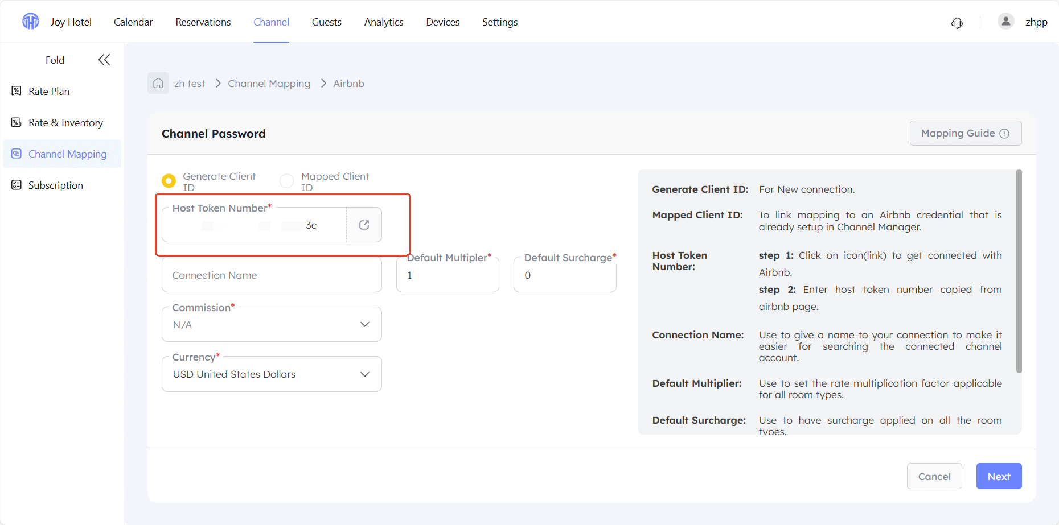Click the Currency chevron arrow

[x=365, y=374]
